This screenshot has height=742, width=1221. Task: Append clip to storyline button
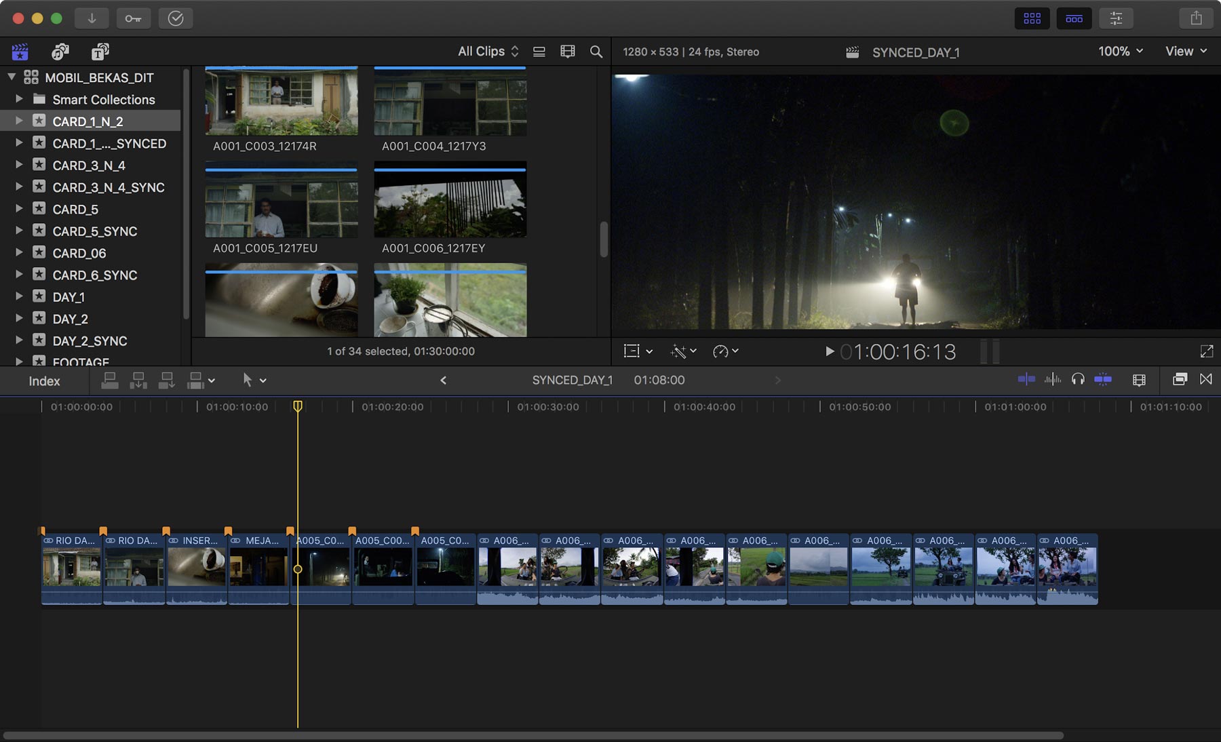[166, 380]
